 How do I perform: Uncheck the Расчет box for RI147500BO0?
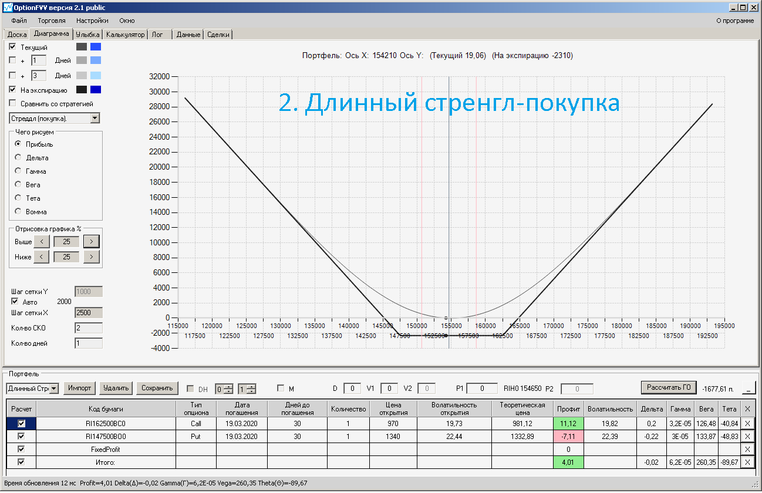click(22, 436)
